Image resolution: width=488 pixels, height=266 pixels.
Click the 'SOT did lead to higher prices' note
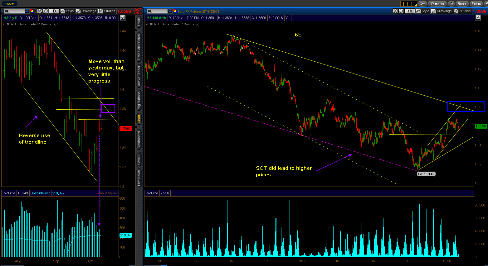(x=284, y=171)
